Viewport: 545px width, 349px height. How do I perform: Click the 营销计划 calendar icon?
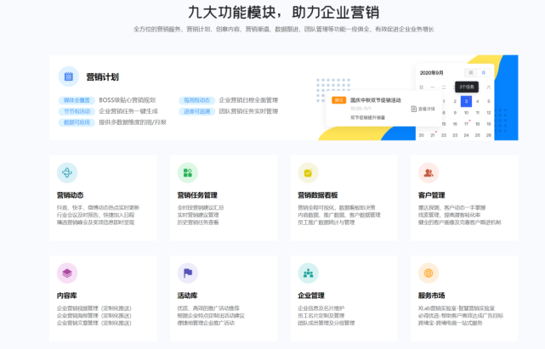(69, 76)
